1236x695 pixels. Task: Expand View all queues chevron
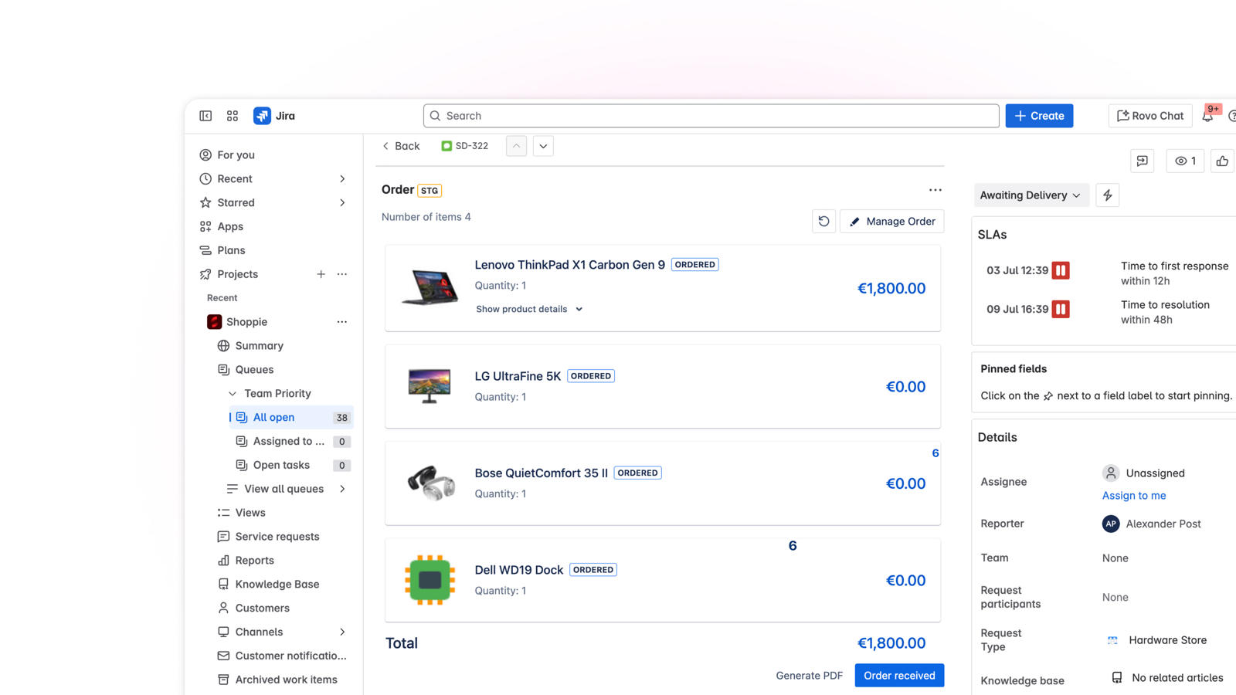tap(342, 489)
